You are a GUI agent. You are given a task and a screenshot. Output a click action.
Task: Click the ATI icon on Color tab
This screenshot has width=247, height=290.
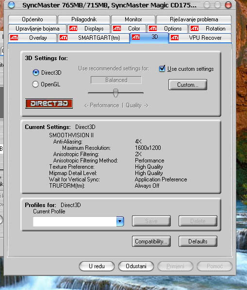pos(117,29)
